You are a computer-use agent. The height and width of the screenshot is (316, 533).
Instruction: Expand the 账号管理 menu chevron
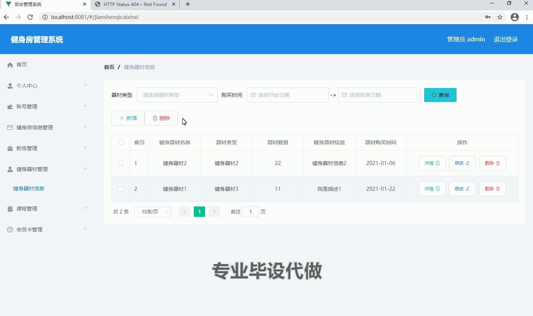(x=85, y=106)
